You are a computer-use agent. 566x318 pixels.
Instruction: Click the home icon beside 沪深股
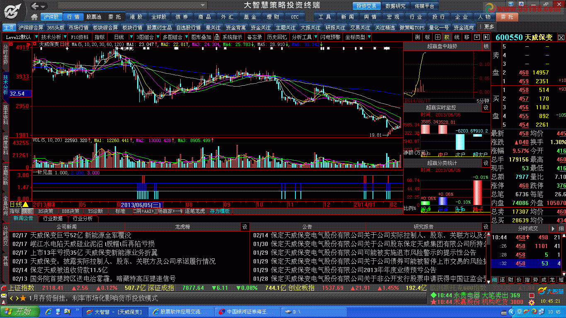(x=35, y=17)
